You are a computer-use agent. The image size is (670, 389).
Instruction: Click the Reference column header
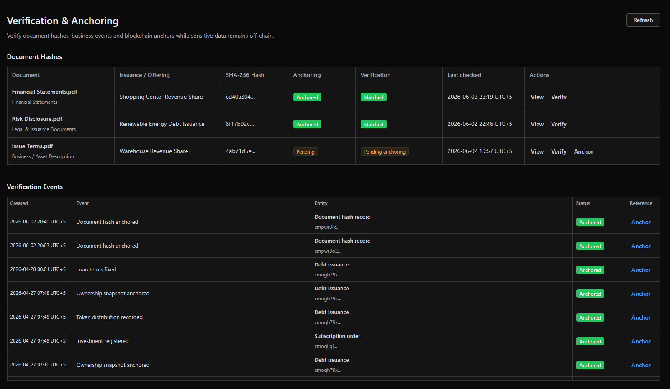coord(641,203)
